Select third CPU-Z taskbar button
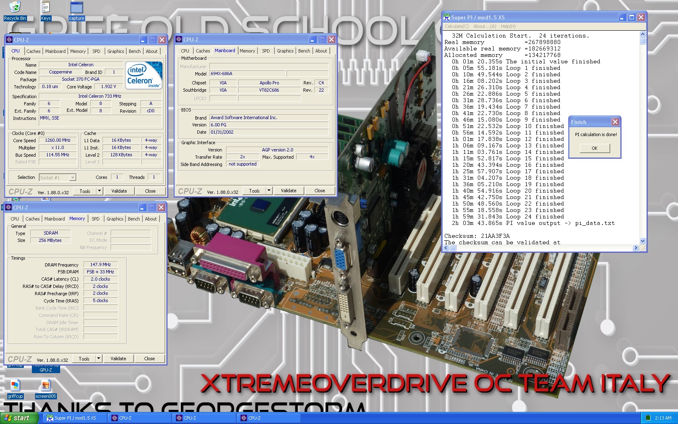The height and width of the screenshot is (424, 678). point(269,418)
